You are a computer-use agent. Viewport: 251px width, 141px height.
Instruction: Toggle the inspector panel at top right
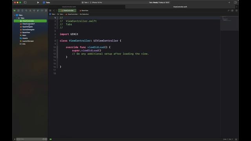click(x=235, y=2)
